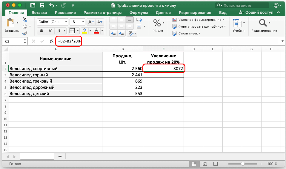Click the zoom slider handle

coord(243,164)
